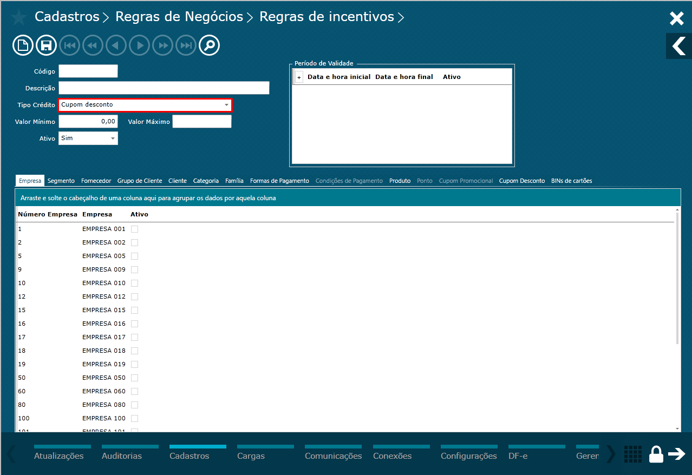Open the Cupom Desconto tab
The width and height of the screenshot is (692, 475).
pyautogui.click(x=522, y=181)
